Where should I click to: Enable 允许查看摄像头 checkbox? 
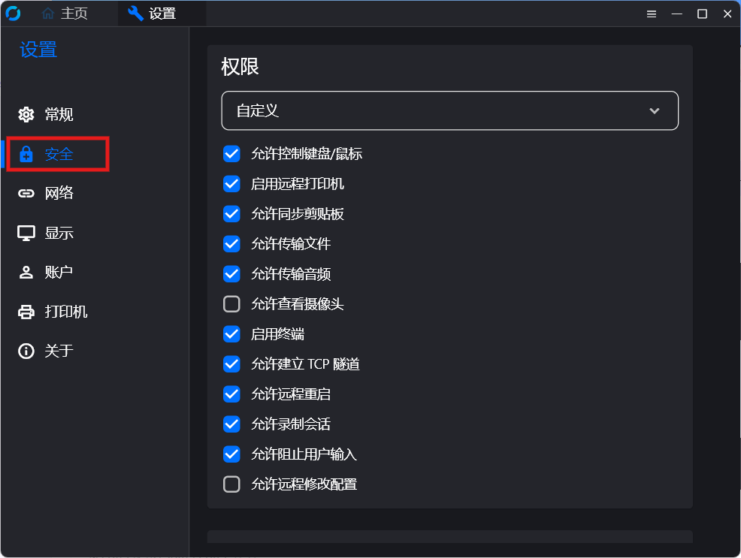231,303
